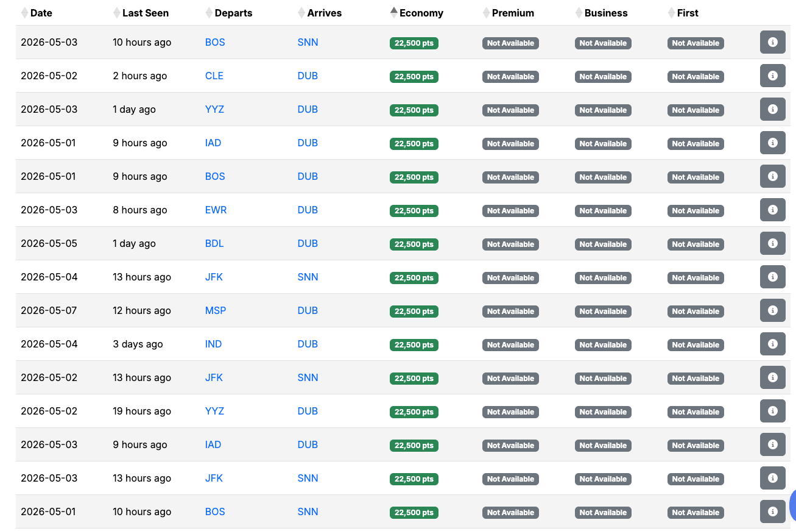Screen dimensions: 796x531
Task: Sort by the First column header
Action: click(x=687, y=13)
